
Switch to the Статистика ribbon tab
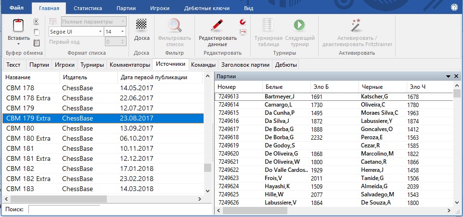tap(88, 8)
